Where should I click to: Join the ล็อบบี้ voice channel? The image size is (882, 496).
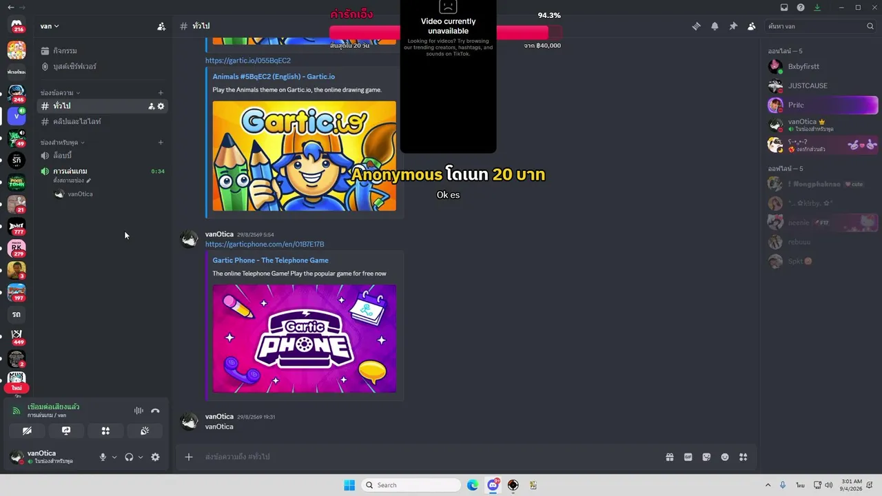coord(102,156)
